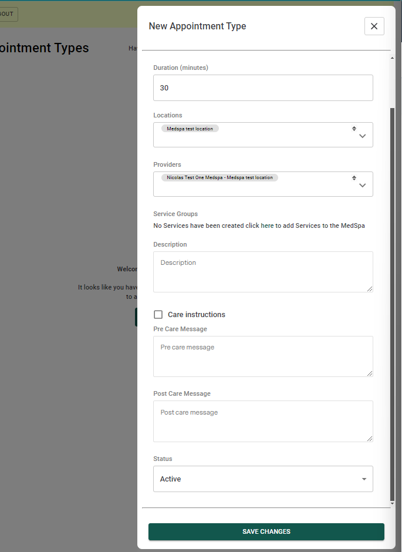Click the Care instructions label text
Viewport: 402px width, 552px height.
(x=197, y=314)
